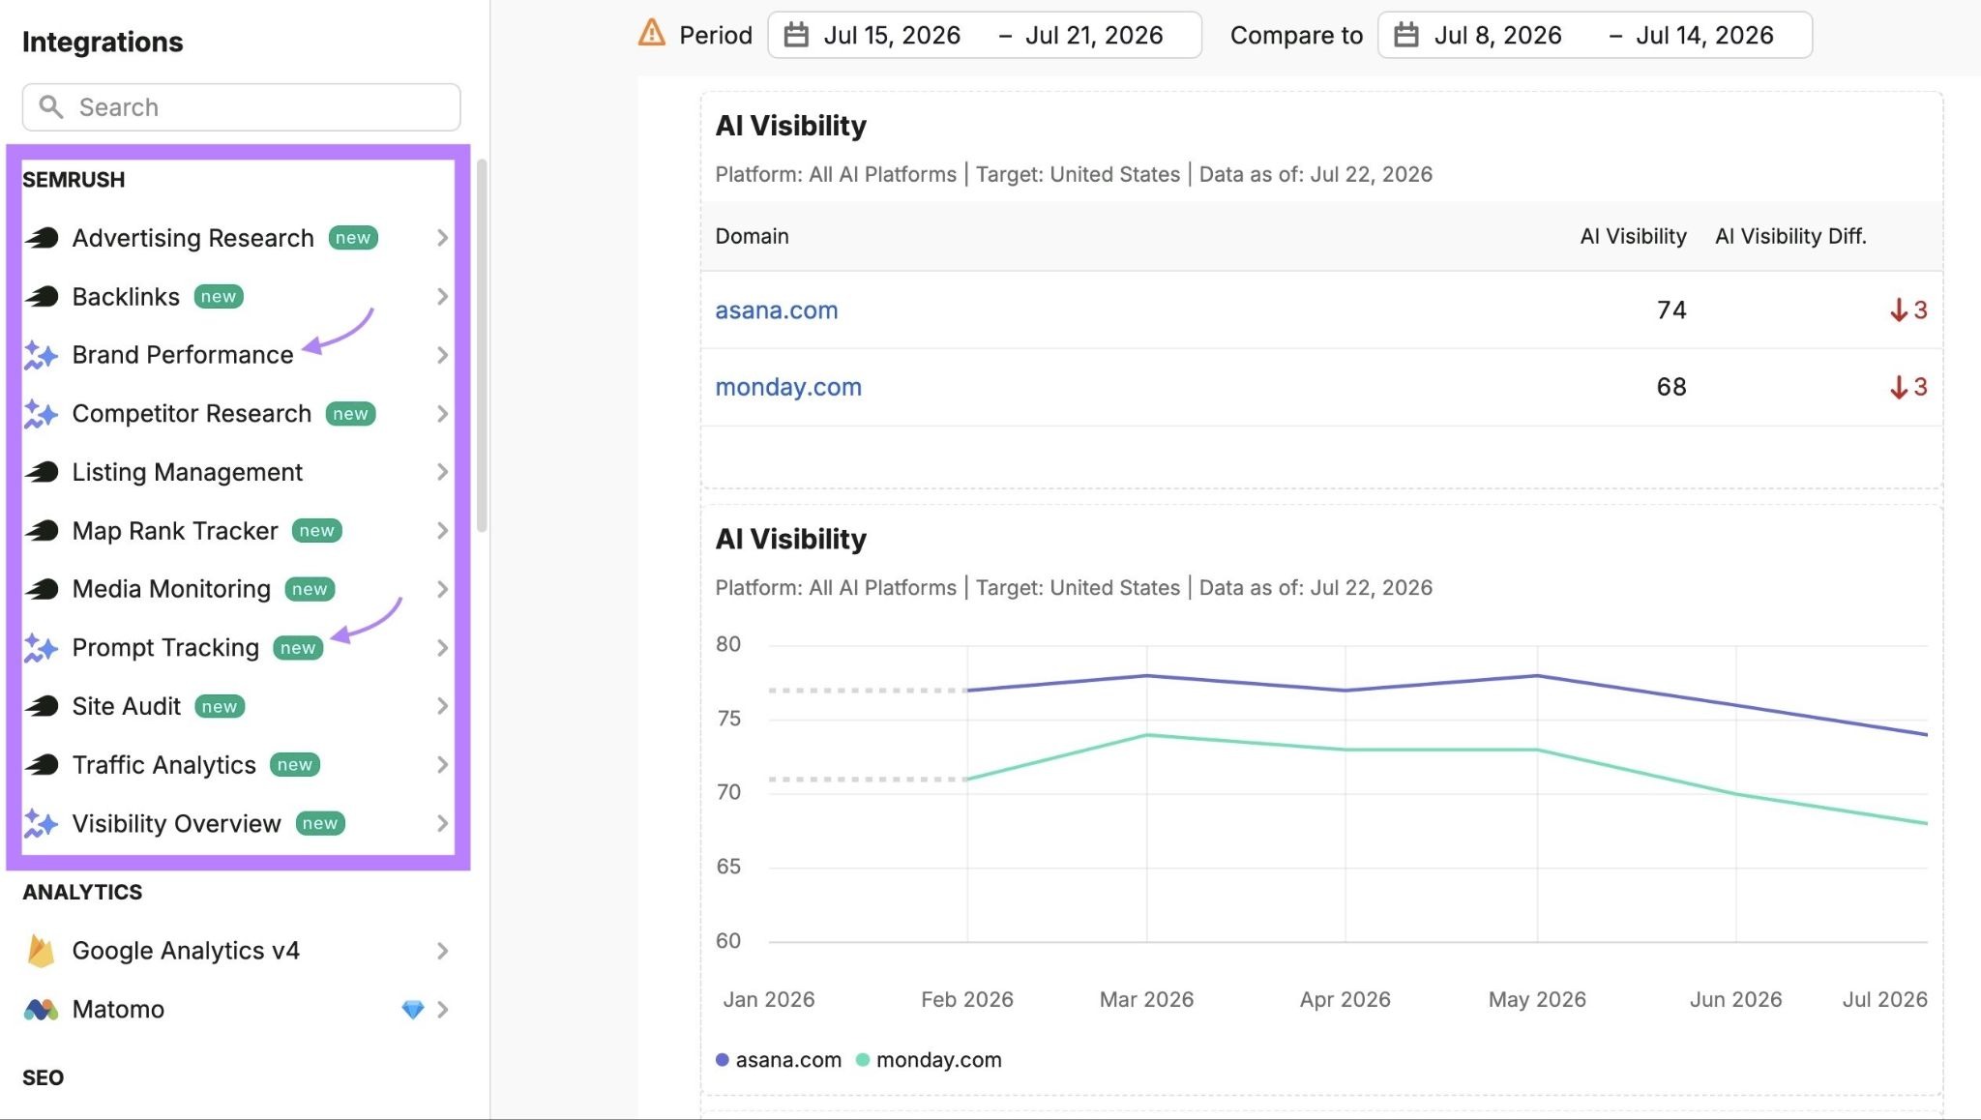Open the asana.com domain link
The width and height of the screenshot is (1981, 1120).
pos(777,310)
